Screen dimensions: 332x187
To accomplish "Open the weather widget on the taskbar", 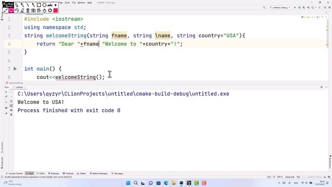I will (x=12, y=183).
